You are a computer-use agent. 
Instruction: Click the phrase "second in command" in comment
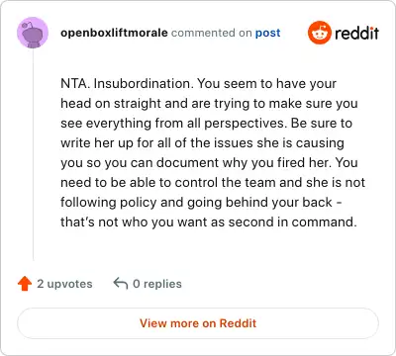coord(291,222)
